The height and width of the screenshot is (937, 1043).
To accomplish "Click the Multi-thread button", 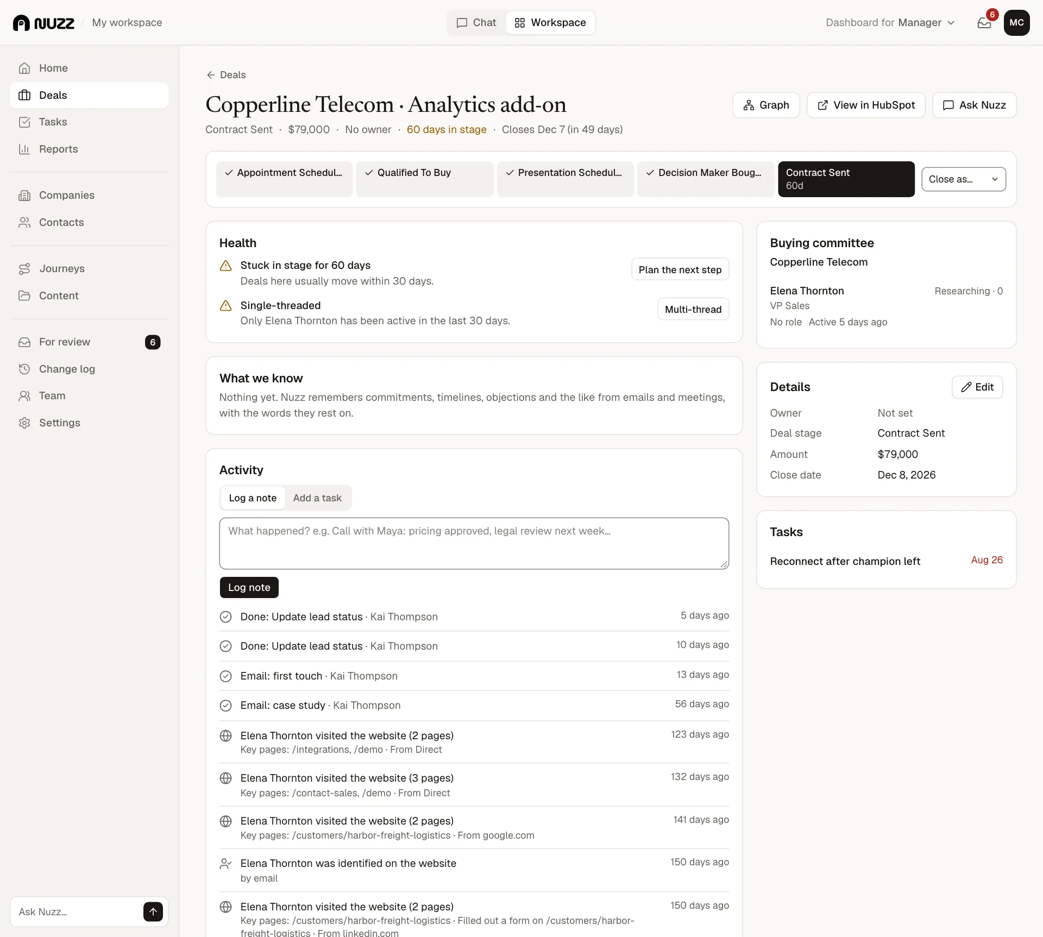I will (693, 309).
